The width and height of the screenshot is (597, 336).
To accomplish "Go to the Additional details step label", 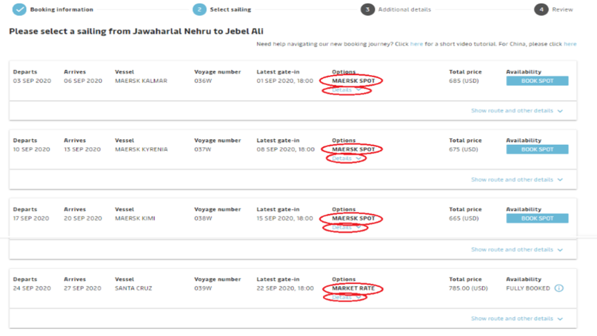I will (405, 9).
